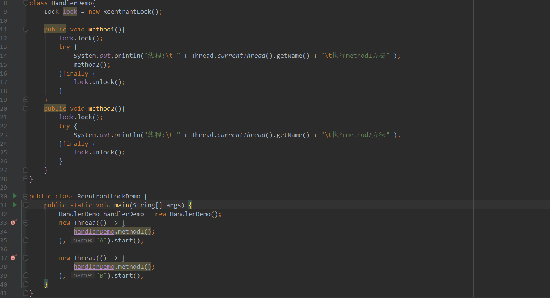Click the finally keyword on line 24
Screen dimensions: 550x298
coord(76,144)
